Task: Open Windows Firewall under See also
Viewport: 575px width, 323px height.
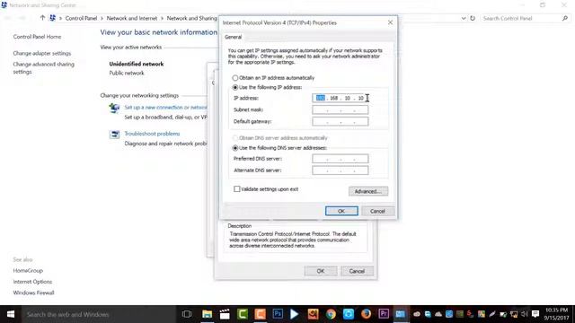Action: [34, 292]
